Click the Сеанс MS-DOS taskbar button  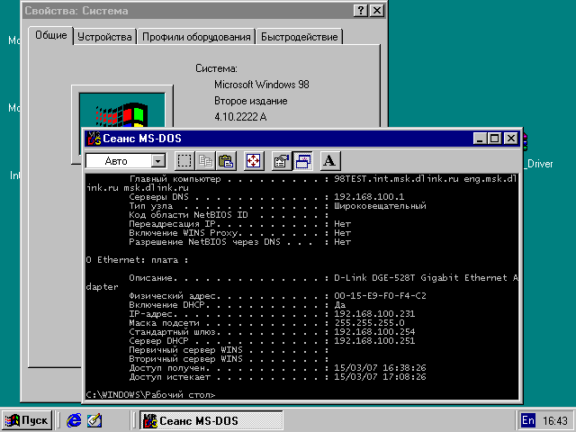(211, 420)
